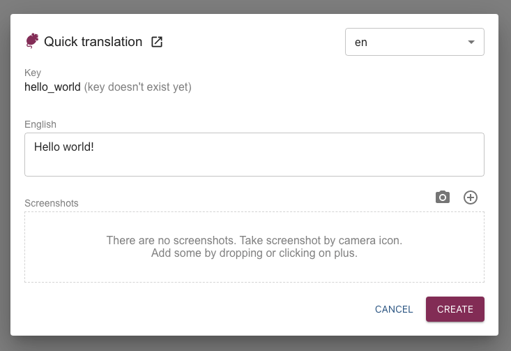Click the 'Key' label text
Viewport: 511px width, 351px height.
click(33, 73)
